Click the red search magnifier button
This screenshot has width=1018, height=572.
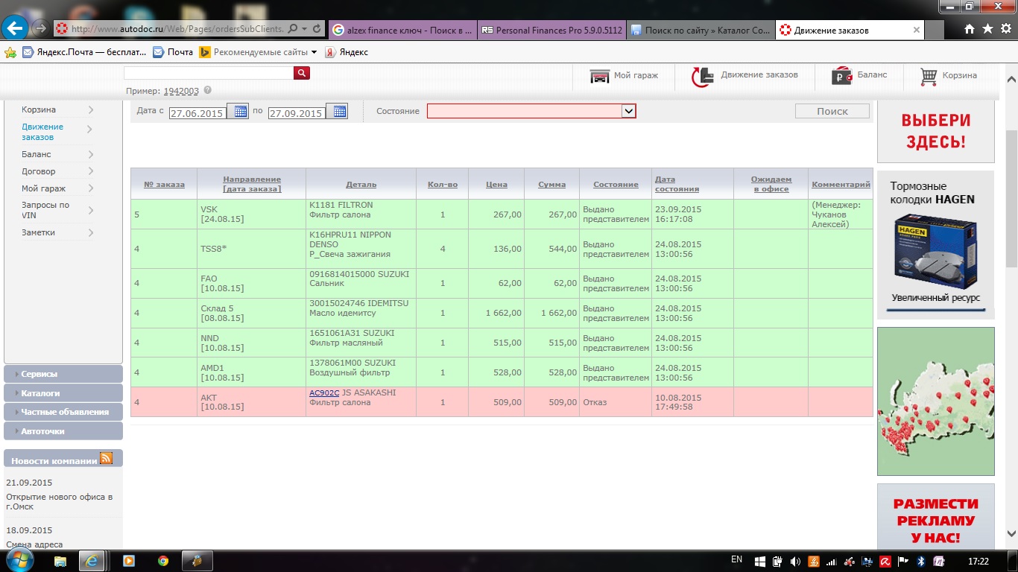[x=301, y=73]
